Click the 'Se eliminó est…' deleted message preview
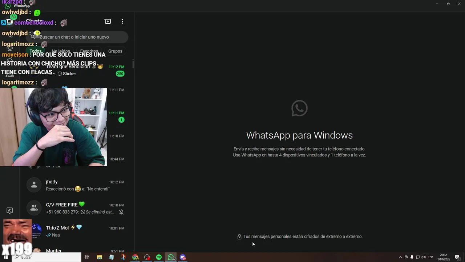465x262 pixels. pyautogui.click(x=98, y=212)
